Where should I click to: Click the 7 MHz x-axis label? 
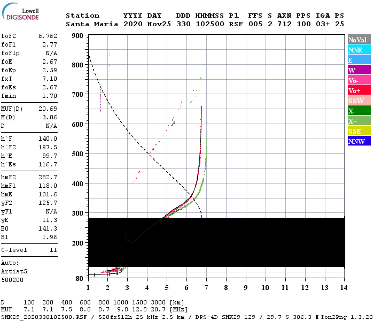(x=207, y=288)
